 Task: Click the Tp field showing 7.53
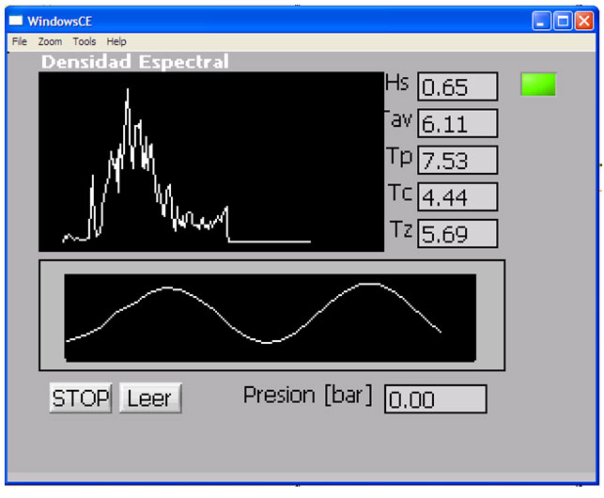457,161
